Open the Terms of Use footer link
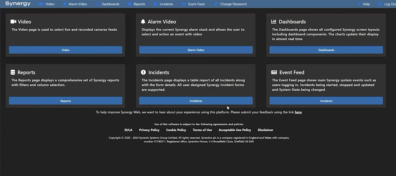This screenshot has height=176, width=396. 202,130
